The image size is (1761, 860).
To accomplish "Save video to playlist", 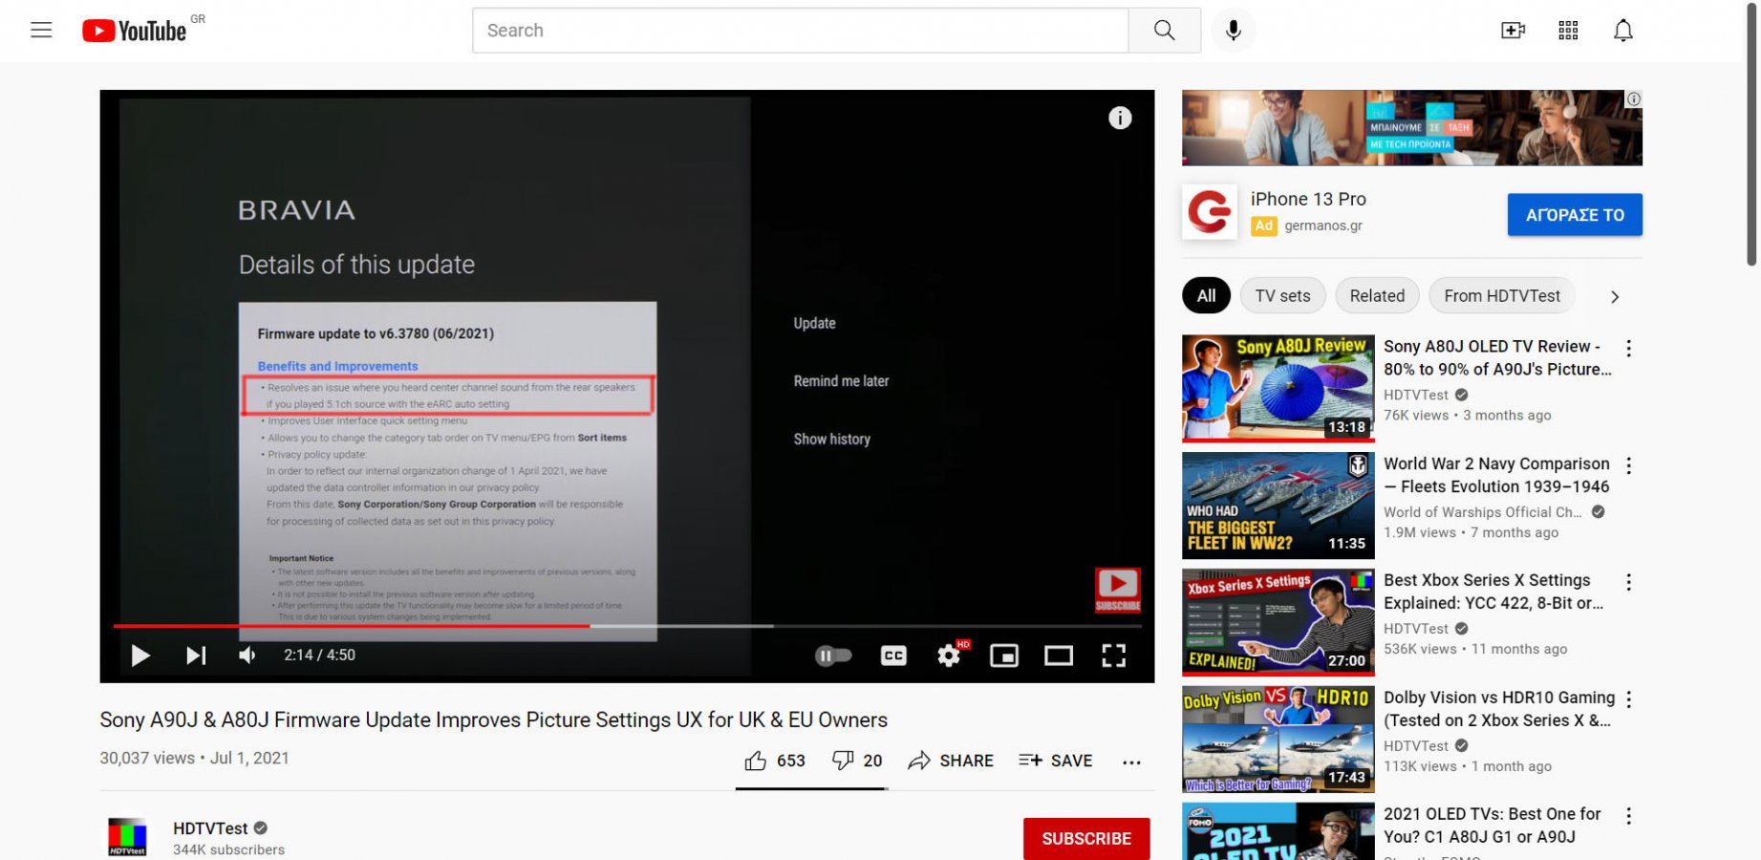I will (x=1055, y=761).
